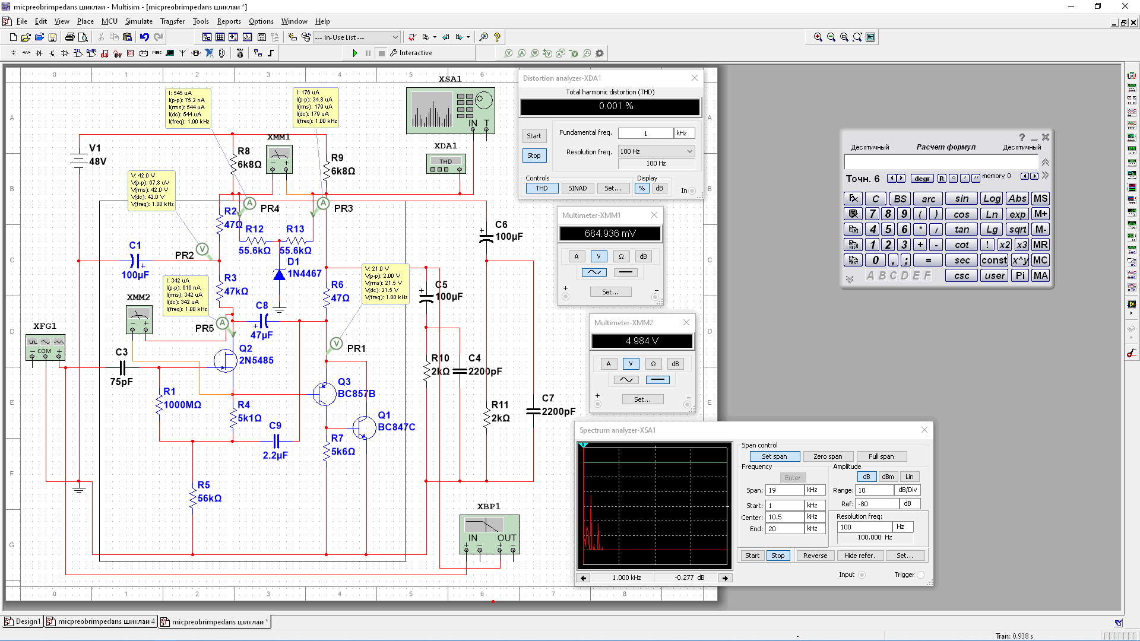This screenshot has height=641, width=1140.
Task: Run electrical rules check
Action: [x=411, y=37]
